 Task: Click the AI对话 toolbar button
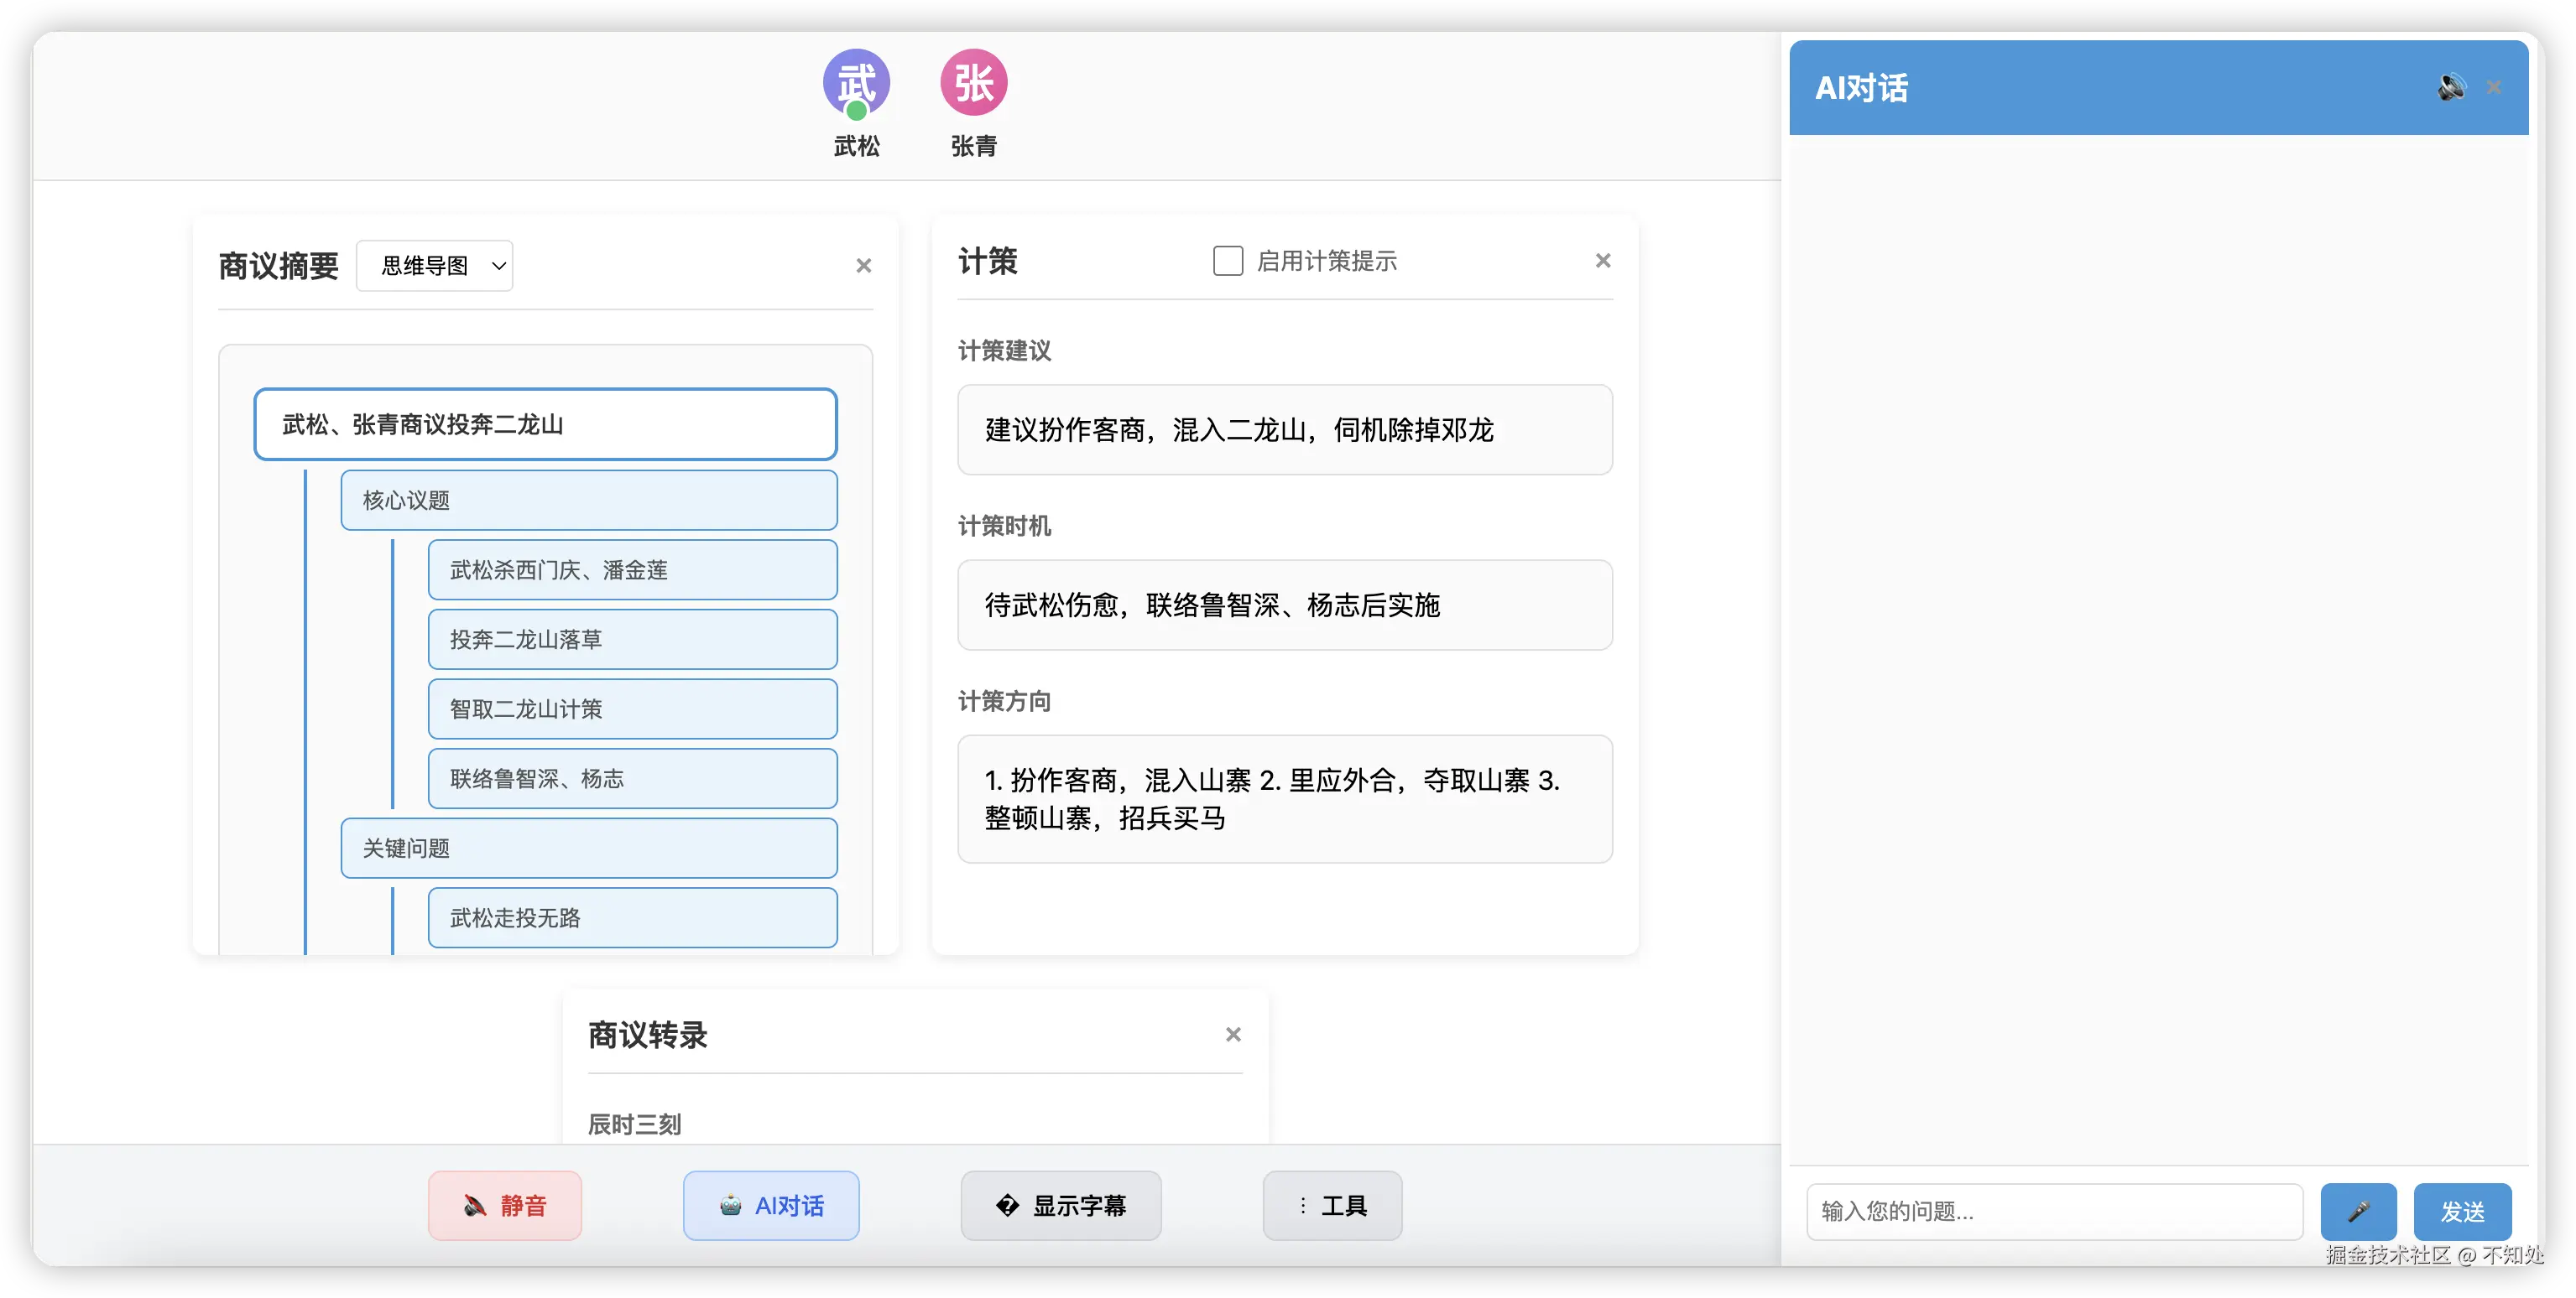771,1206
